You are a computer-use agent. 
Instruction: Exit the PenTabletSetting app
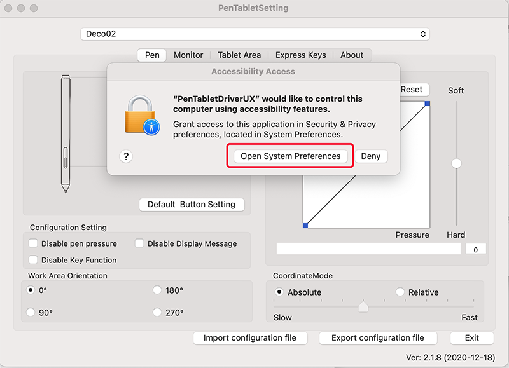(471, 338)
